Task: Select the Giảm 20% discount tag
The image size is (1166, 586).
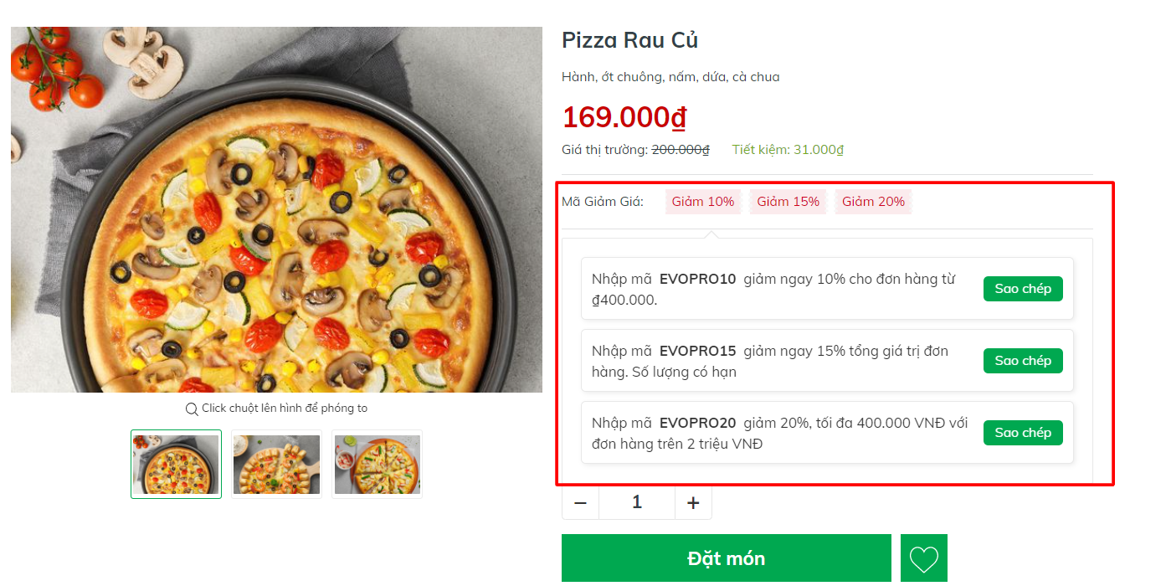Action: 873,201
